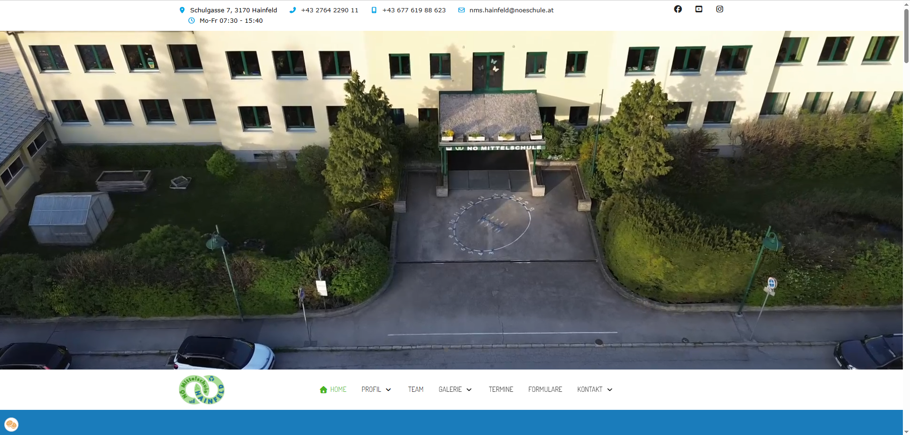Screen dimensions: 910x435
Task: Expand the KONTAKT dropdown chevron
Action: 610,389
